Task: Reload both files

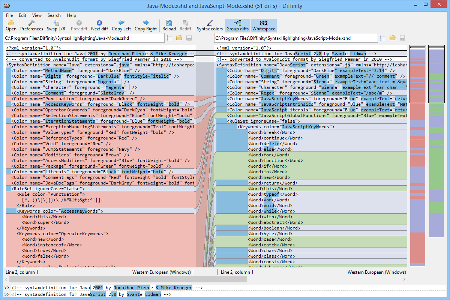Action: (169, 25)
